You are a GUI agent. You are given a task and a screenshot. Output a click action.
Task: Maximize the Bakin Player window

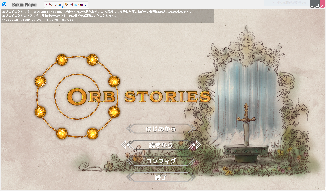pyautogui.click(x=317, y=5)
